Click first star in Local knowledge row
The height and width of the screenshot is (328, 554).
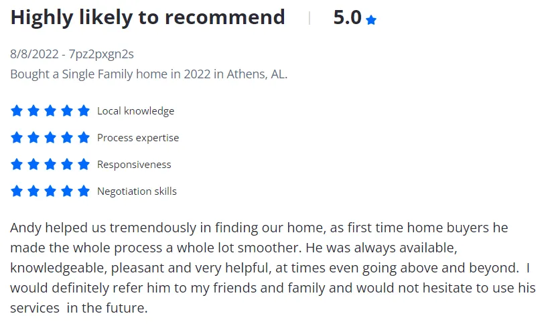point(17,110)
